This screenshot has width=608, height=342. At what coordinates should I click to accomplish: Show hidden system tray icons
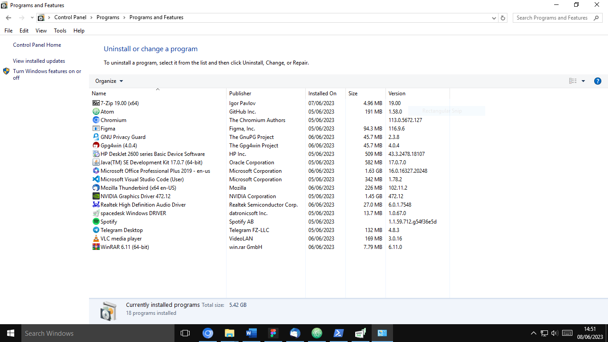click(x=533, y=333)
